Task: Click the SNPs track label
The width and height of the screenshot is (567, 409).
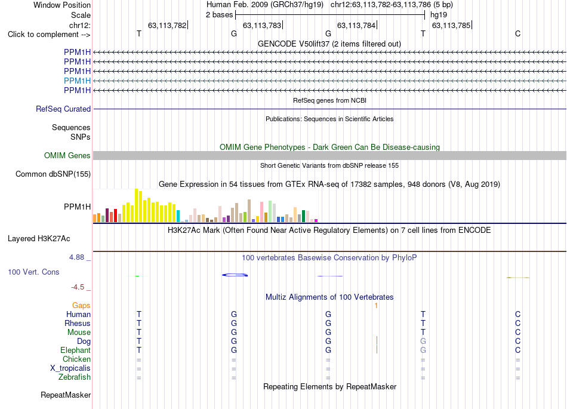Action: (81, 137)
